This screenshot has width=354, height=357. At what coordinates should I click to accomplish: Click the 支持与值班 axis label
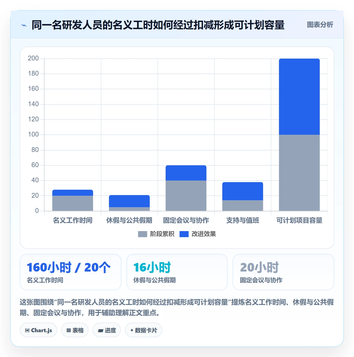pos(242,220)
